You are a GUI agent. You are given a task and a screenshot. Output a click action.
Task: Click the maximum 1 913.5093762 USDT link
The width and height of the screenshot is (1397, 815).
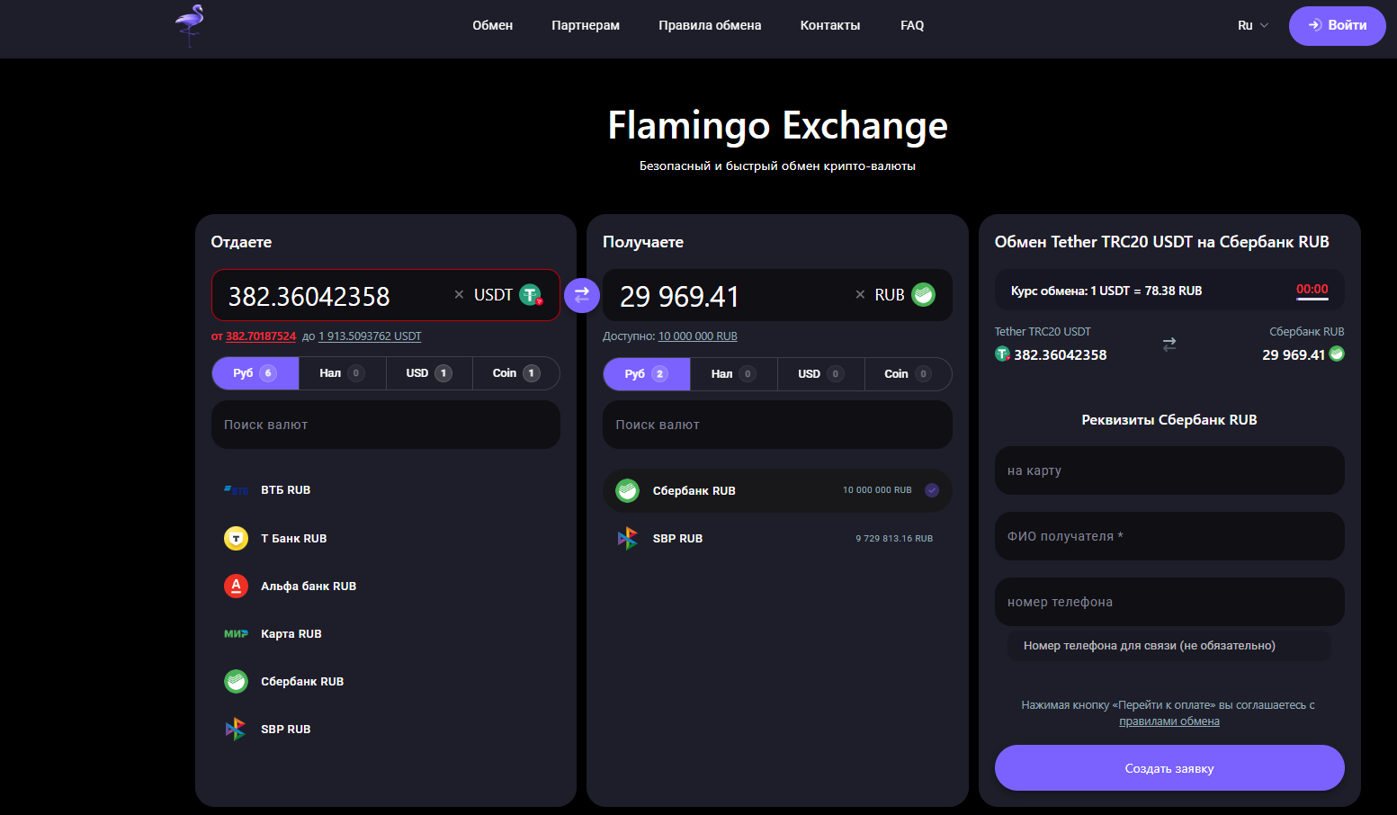tap(370, 336)
